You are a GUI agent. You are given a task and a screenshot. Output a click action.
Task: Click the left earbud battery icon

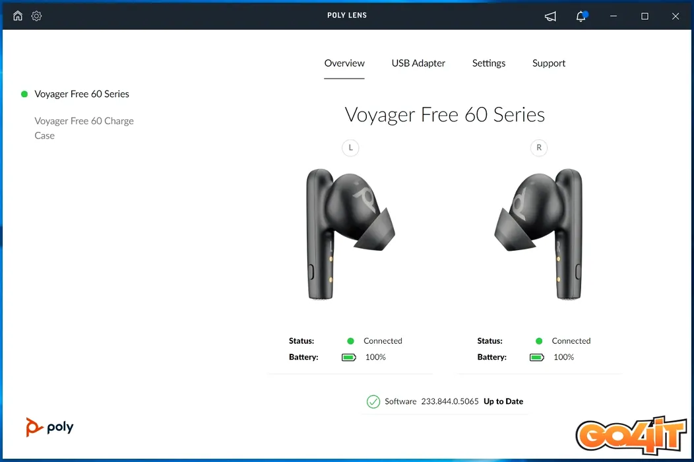point(349,358)
